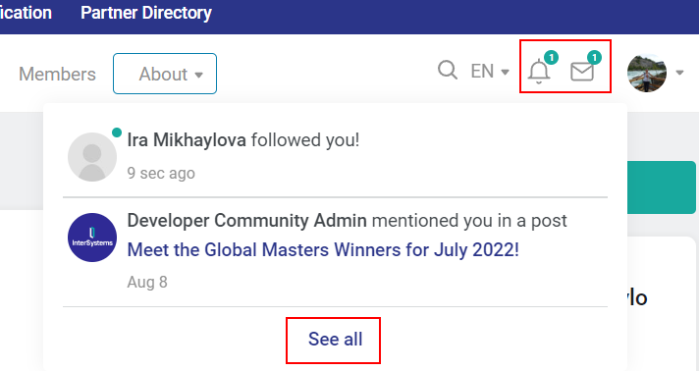Open the About dropdown menu
Image resolution: width=699 pixels, height=371 pixels.
(165, 74)
